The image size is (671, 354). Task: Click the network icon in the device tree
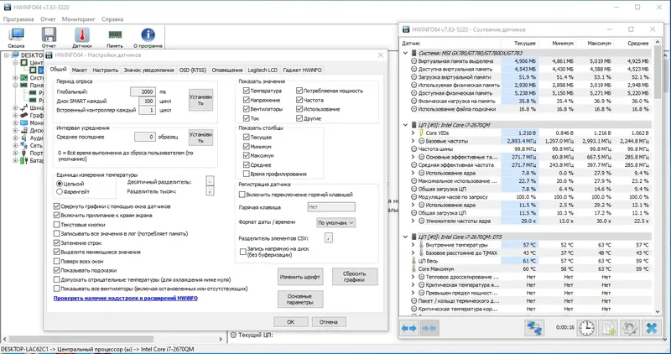click(24, 145)
